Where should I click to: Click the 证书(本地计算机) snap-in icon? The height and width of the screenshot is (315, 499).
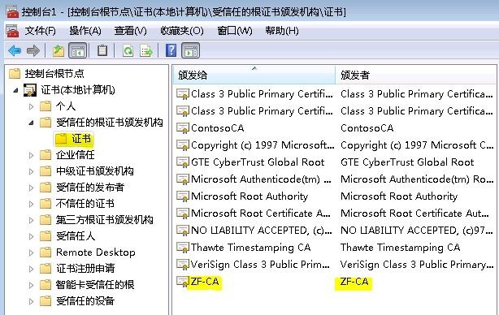(x=30, y=90)
